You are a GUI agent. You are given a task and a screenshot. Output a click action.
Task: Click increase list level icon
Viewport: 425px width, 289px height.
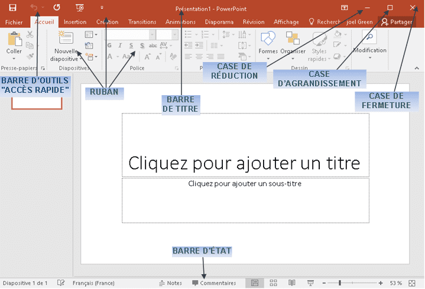click(199, 46)
